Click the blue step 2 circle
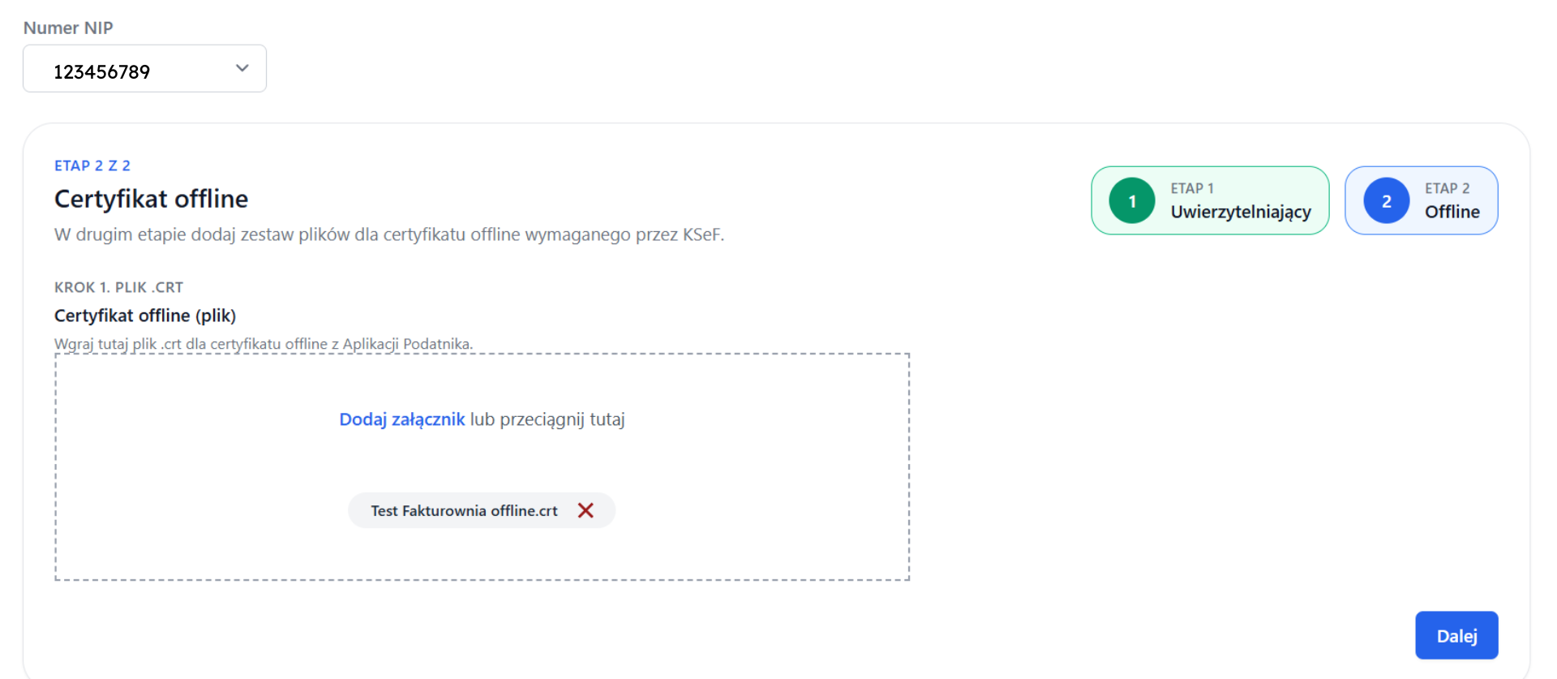This screenshot has height=679, width=1557. [x=1386, y=201]
